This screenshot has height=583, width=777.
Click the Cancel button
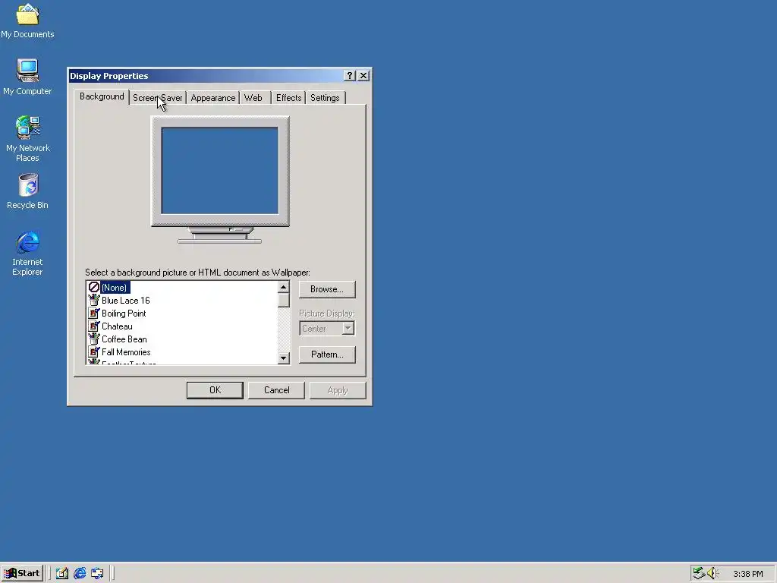(276, 390)
